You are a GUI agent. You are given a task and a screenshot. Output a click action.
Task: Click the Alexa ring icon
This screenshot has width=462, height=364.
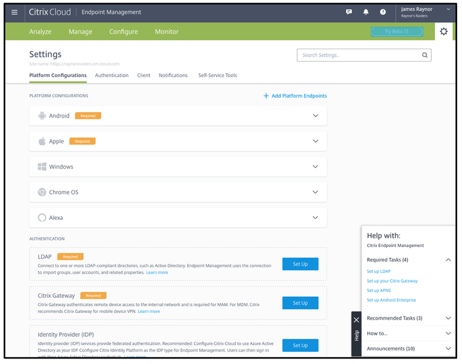pos(42,217)
